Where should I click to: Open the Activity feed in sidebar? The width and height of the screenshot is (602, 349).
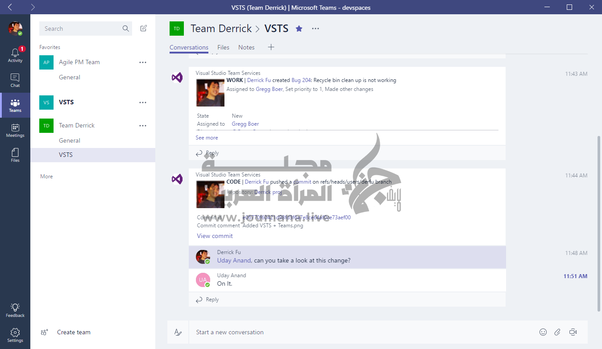tap(15, 56)
